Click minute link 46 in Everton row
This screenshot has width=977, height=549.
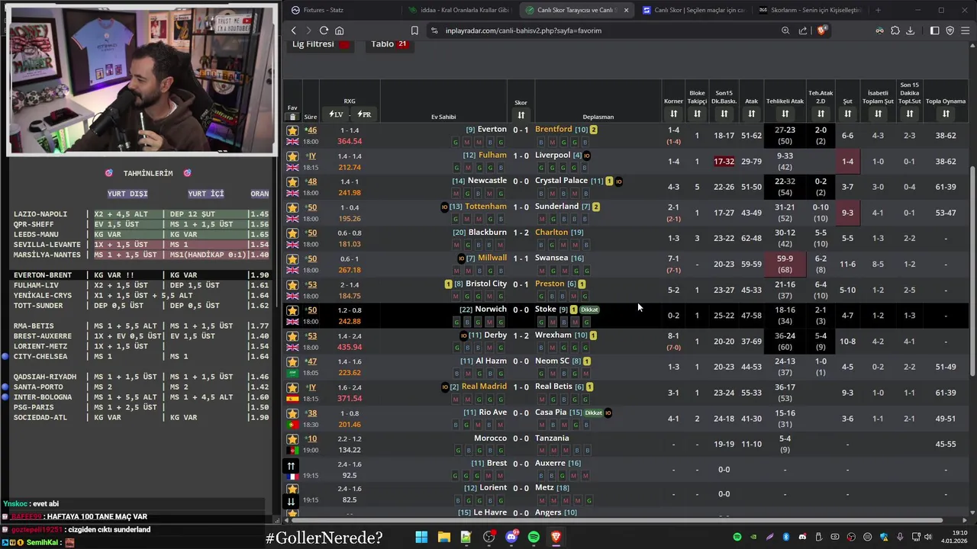(x=311, y=130)
